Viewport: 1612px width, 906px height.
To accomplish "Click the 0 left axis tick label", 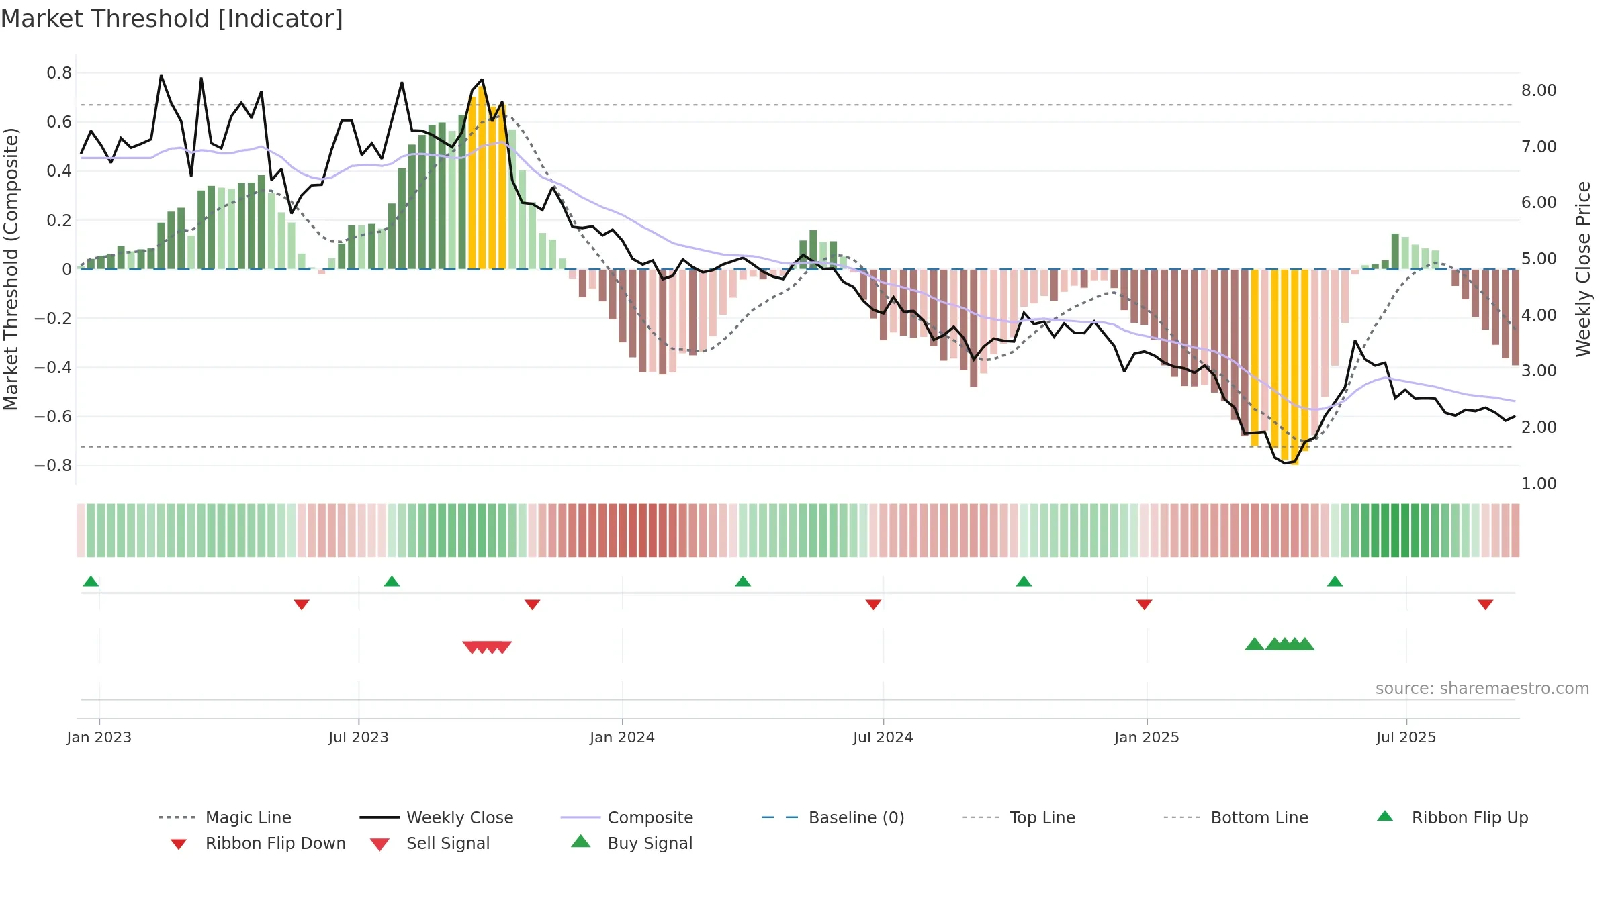I will pyautogui.click(x=66, y=269).
